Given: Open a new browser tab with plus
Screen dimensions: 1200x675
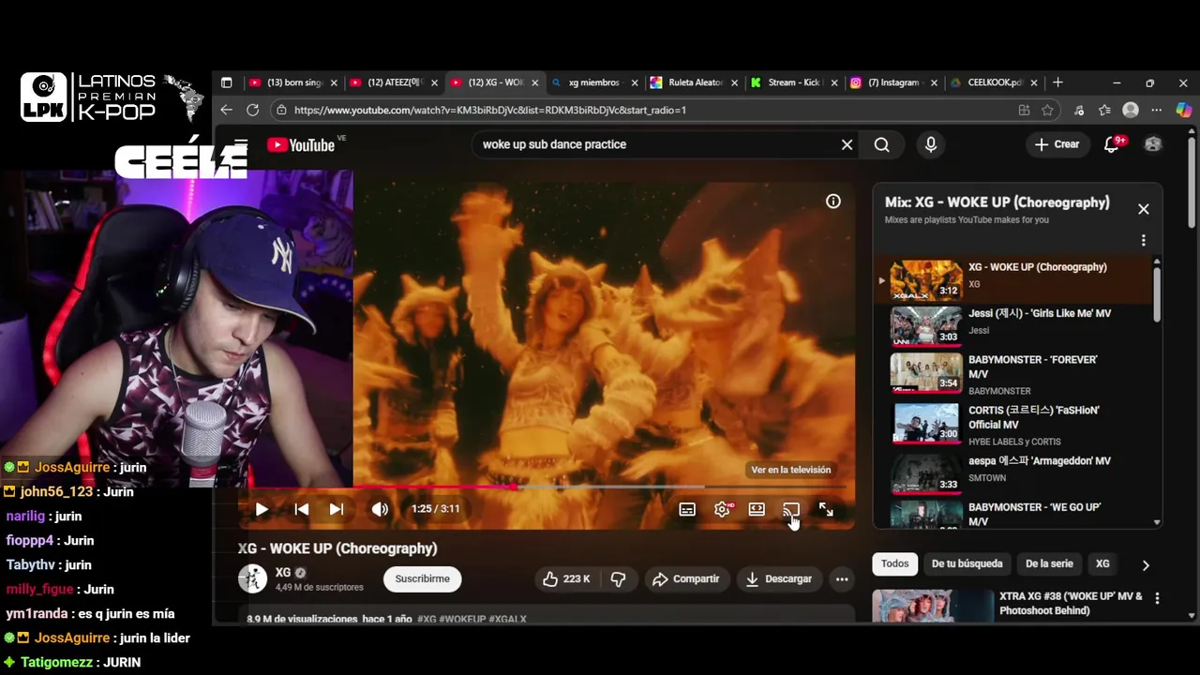Looking at the screenshot, I should [x=1057, y=82].
